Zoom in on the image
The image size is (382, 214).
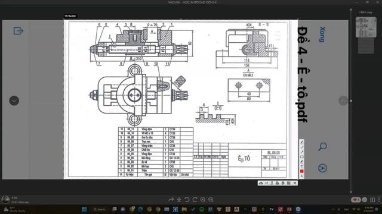pos(203,200)
